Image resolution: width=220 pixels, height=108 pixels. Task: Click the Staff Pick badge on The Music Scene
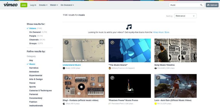point(112,42)
